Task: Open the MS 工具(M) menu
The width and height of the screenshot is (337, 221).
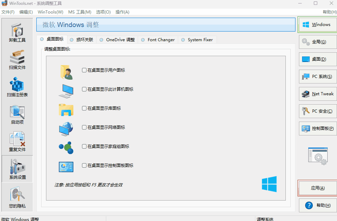Action: click(80, 12)
